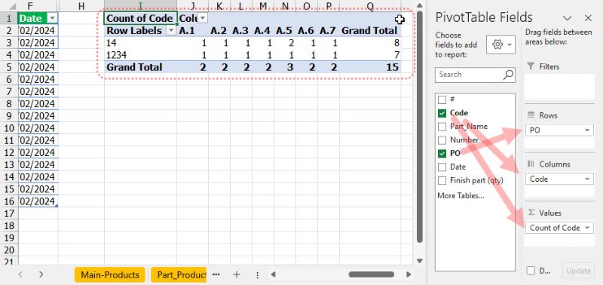Uncheck the Code field checkbox

[442, 113]
